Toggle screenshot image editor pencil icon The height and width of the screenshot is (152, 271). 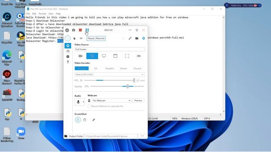(94, 120)
